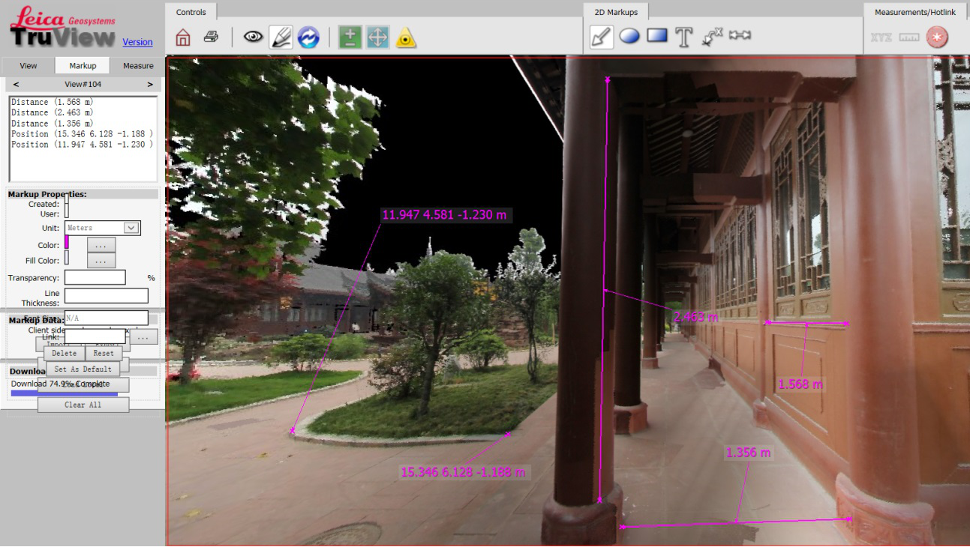The width and height of the screenshot is (970, 547).
Task: Toggle the eye visibility icon
Action: click(x=254, y=37)
